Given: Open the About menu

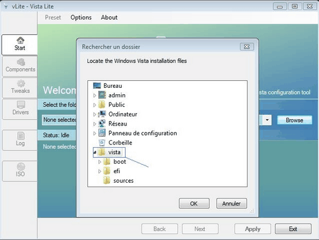Looking at the screenshot, I should [109, 17].
